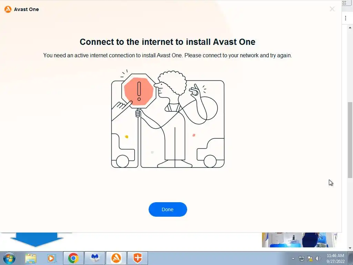Click the browser vertical scrollbar thumb
Image resolution: width=353 pixels, height=265 pixels.
(x=350, y=140)
